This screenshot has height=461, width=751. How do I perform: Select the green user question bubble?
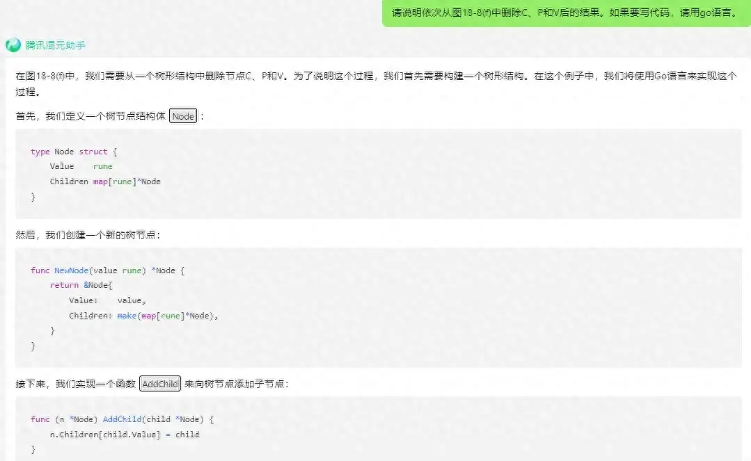564,13
